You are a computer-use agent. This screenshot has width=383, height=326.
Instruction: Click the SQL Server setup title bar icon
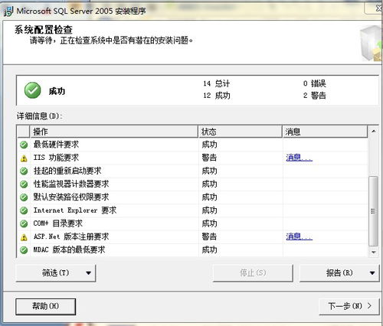8,11
